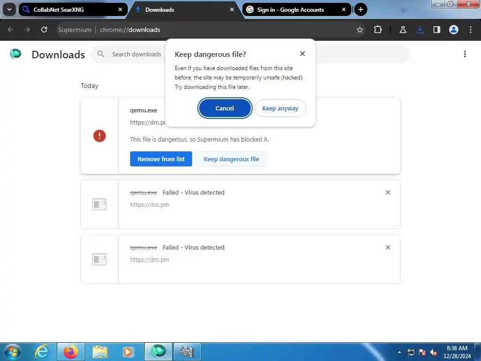The width and height of the screenshot is (481, 361).
Task: Open Firefox from the taskbar
Action: (71, 352)
